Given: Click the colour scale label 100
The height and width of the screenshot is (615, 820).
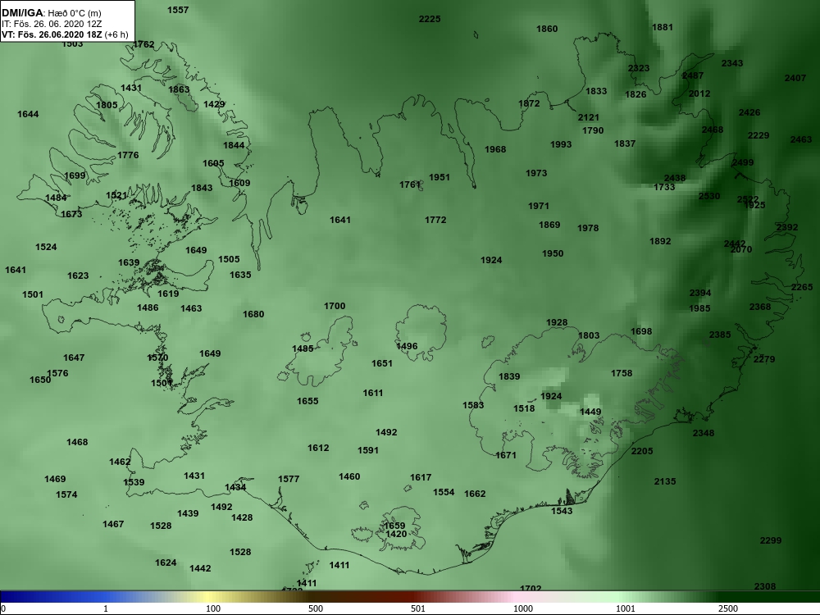Looking at the screenshot, I should click(213, 608).
